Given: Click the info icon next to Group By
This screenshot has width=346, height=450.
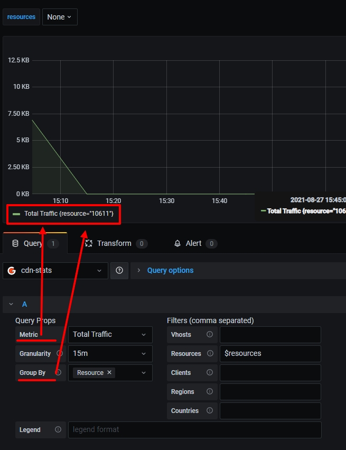Looking at the screenshot, I should [59, 373].
